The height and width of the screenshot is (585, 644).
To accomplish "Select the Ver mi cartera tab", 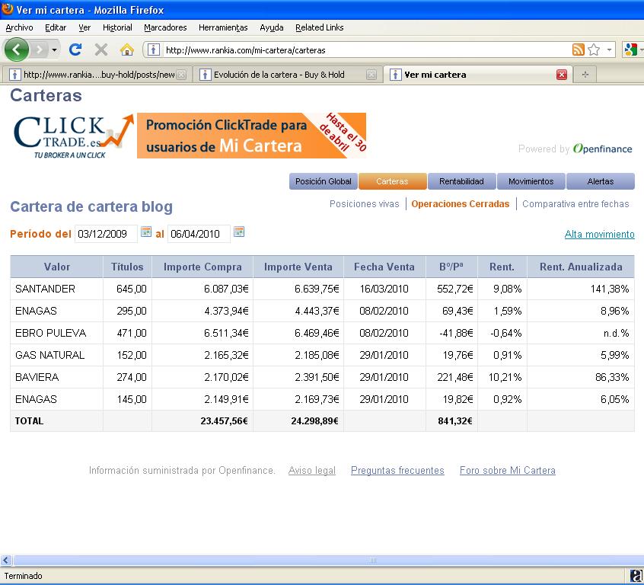I will tap(477, 75).
